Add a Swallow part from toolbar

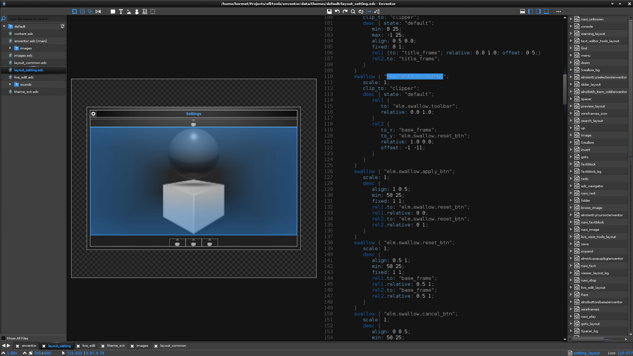(137, 12)
